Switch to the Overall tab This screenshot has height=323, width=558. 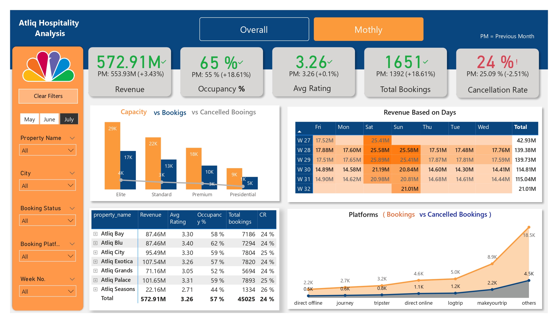[254, 30]
